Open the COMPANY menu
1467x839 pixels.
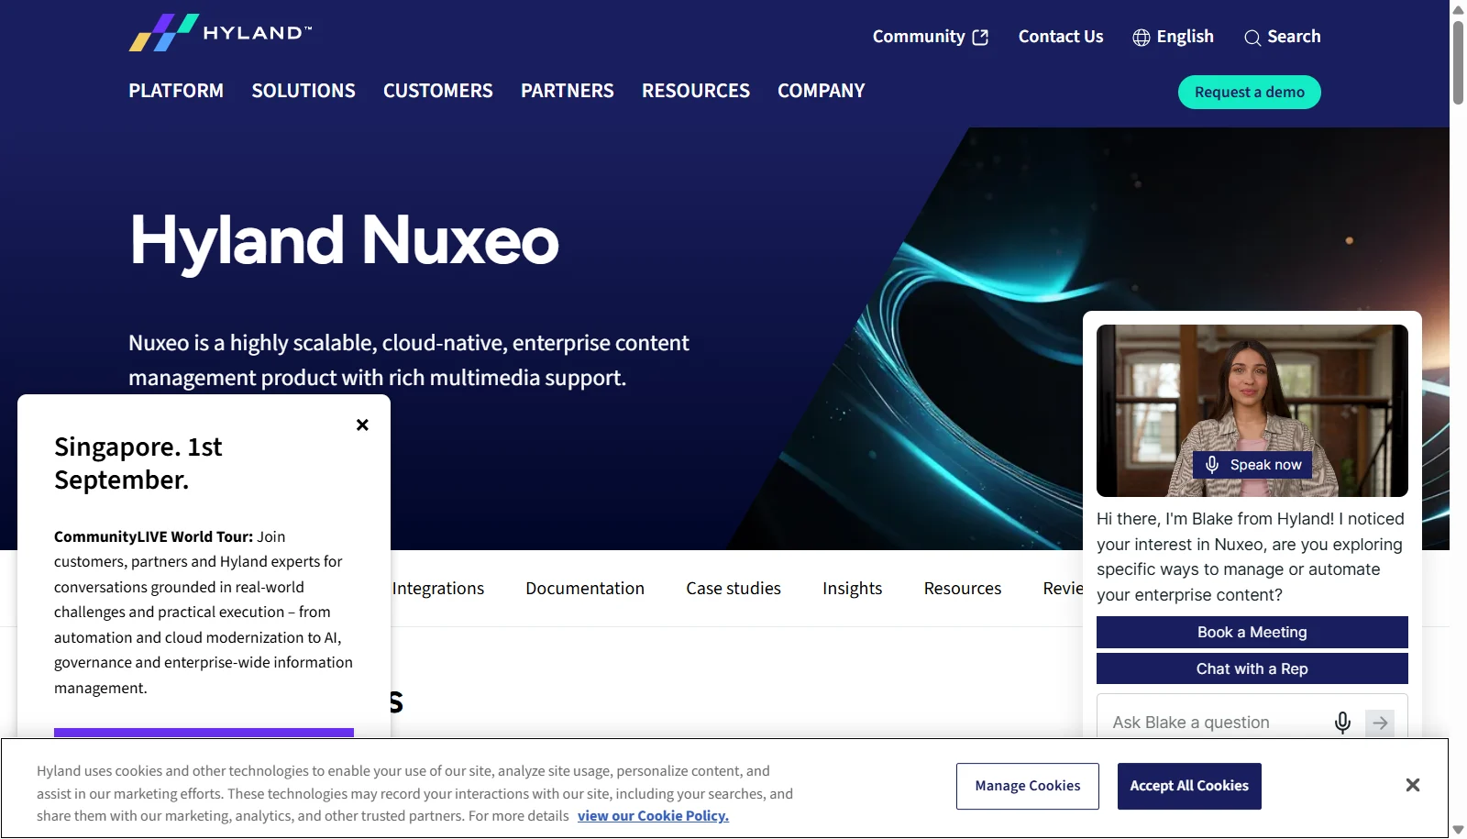822,91
